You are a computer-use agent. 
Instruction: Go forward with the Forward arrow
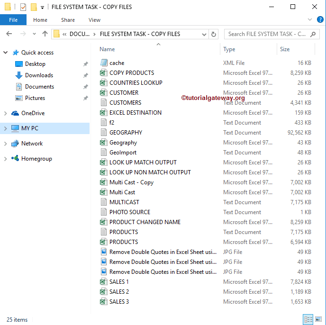(23, 34)
